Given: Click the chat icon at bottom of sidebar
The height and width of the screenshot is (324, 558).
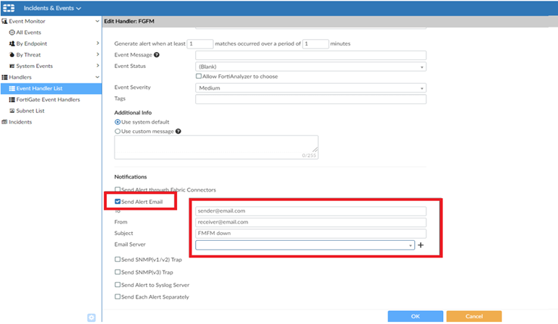Looking at the screenshot, I should [x=92, y=317].
